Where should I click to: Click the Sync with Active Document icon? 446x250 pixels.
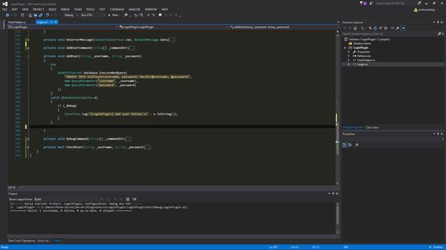tap(370, 28)
